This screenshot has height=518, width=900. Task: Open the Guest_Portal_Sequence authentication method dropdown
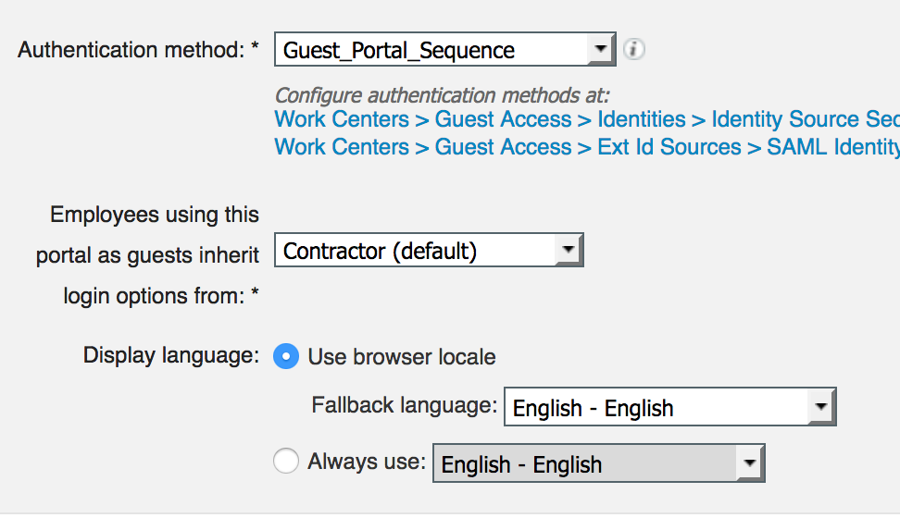(444, 49)
